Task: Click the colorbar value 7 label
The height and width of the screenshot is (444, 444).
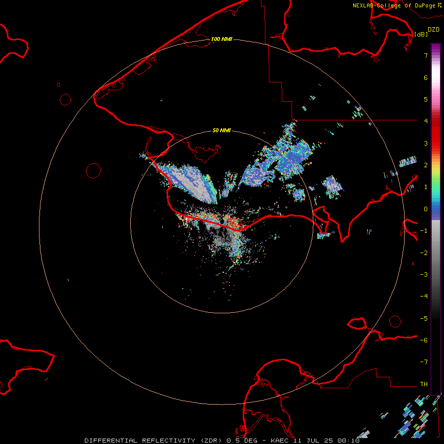Action: point(426,55)
